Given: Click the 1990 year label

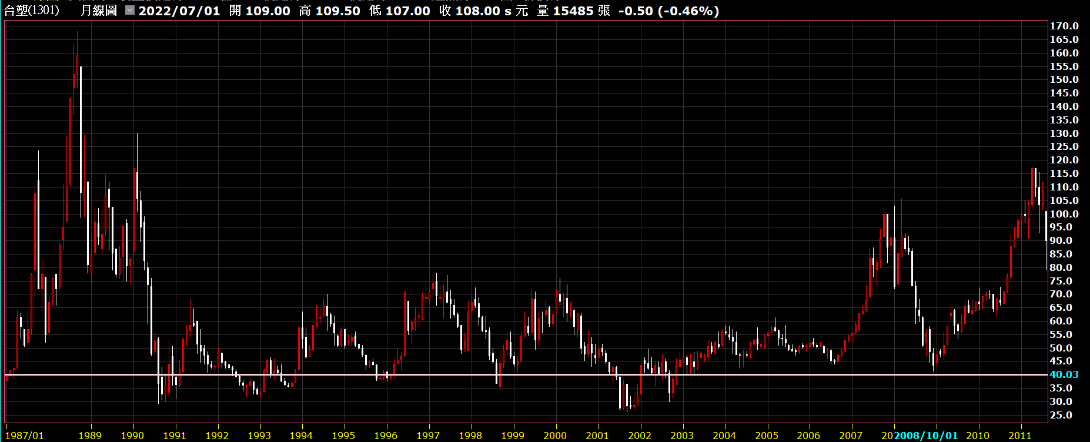Looking at the screenshot, I should (x=132, y=436).
